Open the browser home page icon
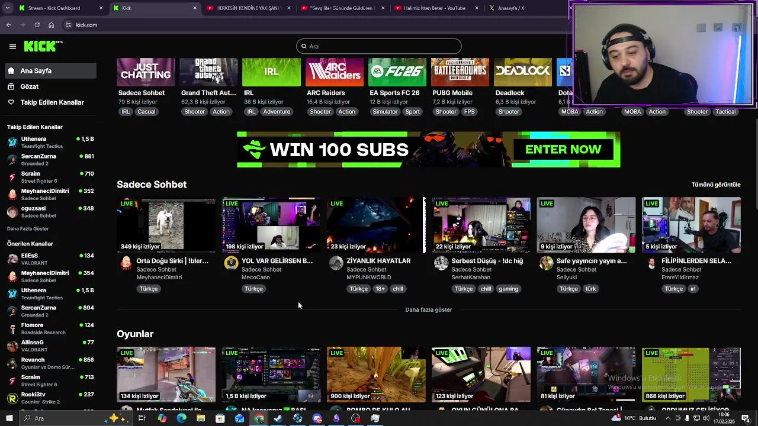758x426 pixels. coord(51,25)
